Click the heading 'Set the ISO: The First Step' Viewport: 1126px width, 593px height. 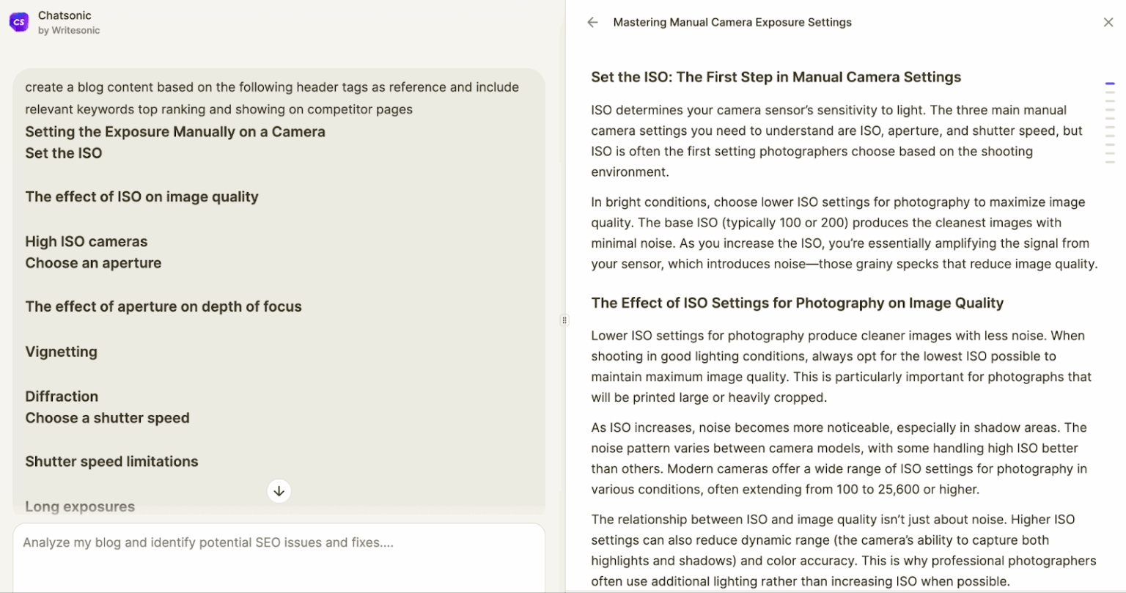(776, 77)
